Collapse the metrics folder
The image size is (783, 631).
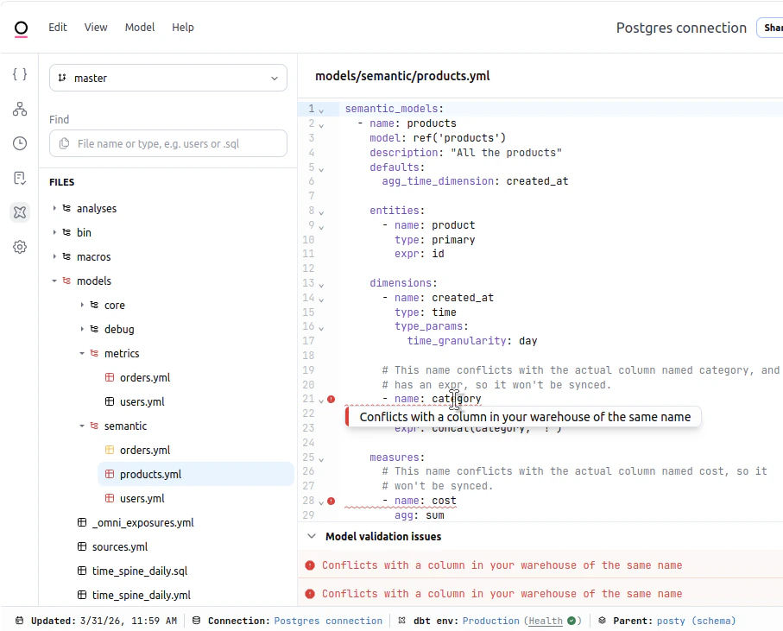(82, 353)
